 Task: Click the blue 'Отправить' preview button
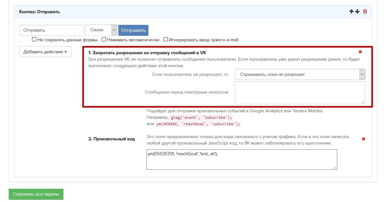point(133,30)
